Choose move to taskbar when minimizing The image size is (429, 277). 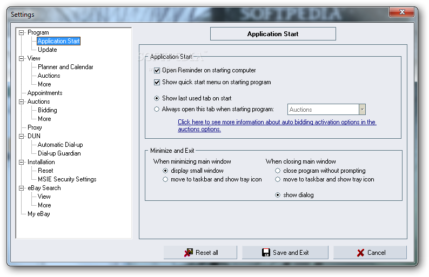pos(165,179)
